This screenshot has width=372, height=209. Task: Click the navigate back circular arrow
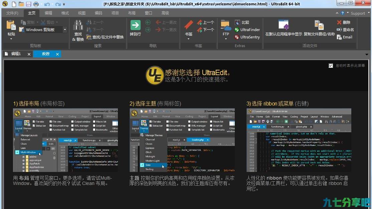pos(148,23)
